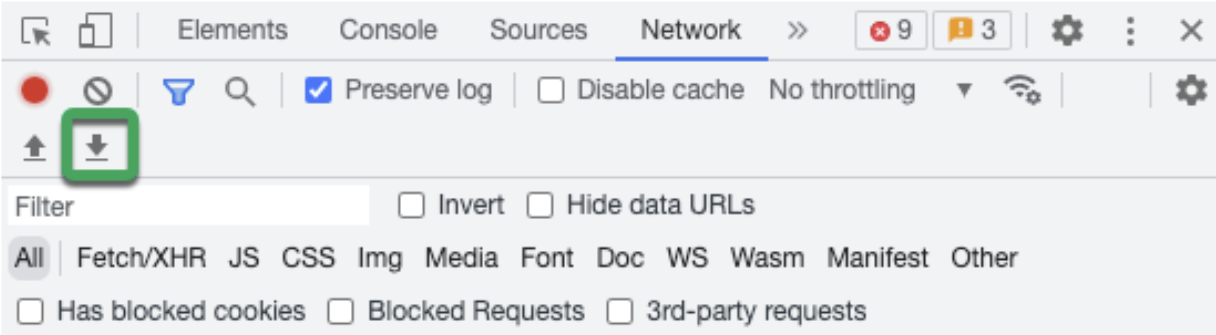Click the Filter text input field
1216x335 pixels.
188,206
